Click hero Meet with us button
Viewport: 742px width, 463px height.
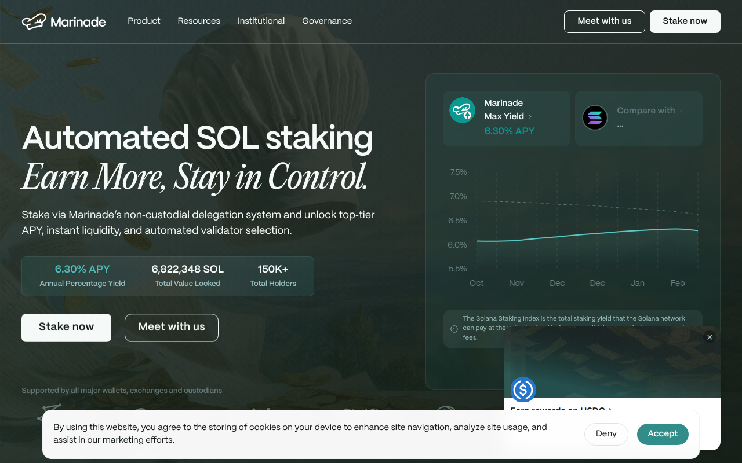click(x=172, y=328)
